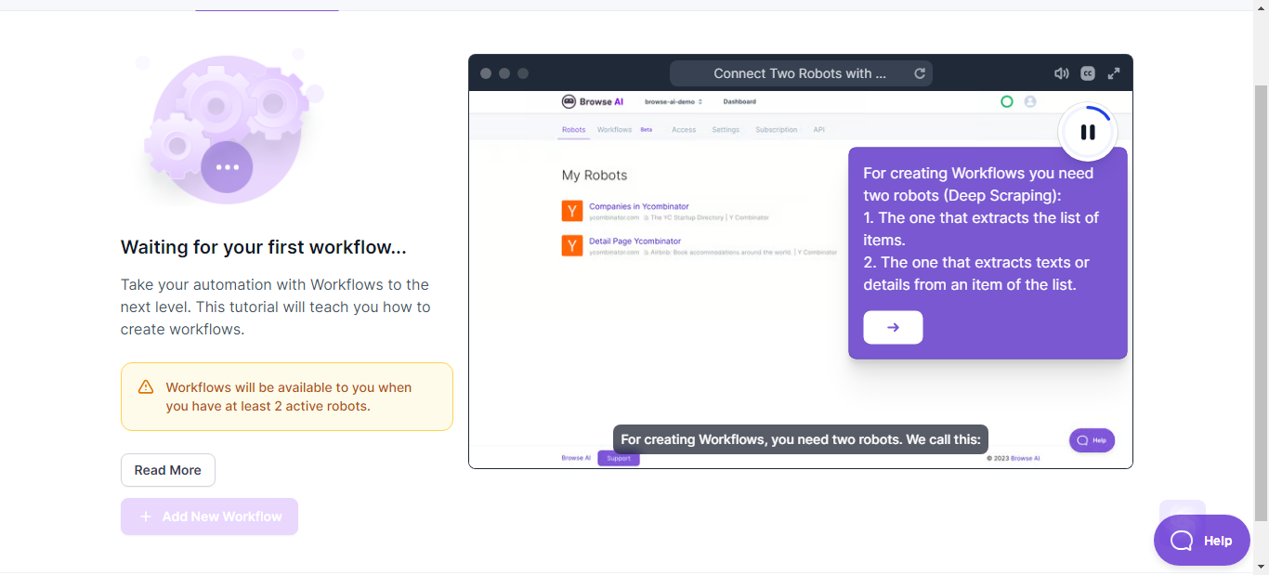Screen dimensions: 1269x575
Task: Open the Access tab in the video
Action: click(684, 130)
